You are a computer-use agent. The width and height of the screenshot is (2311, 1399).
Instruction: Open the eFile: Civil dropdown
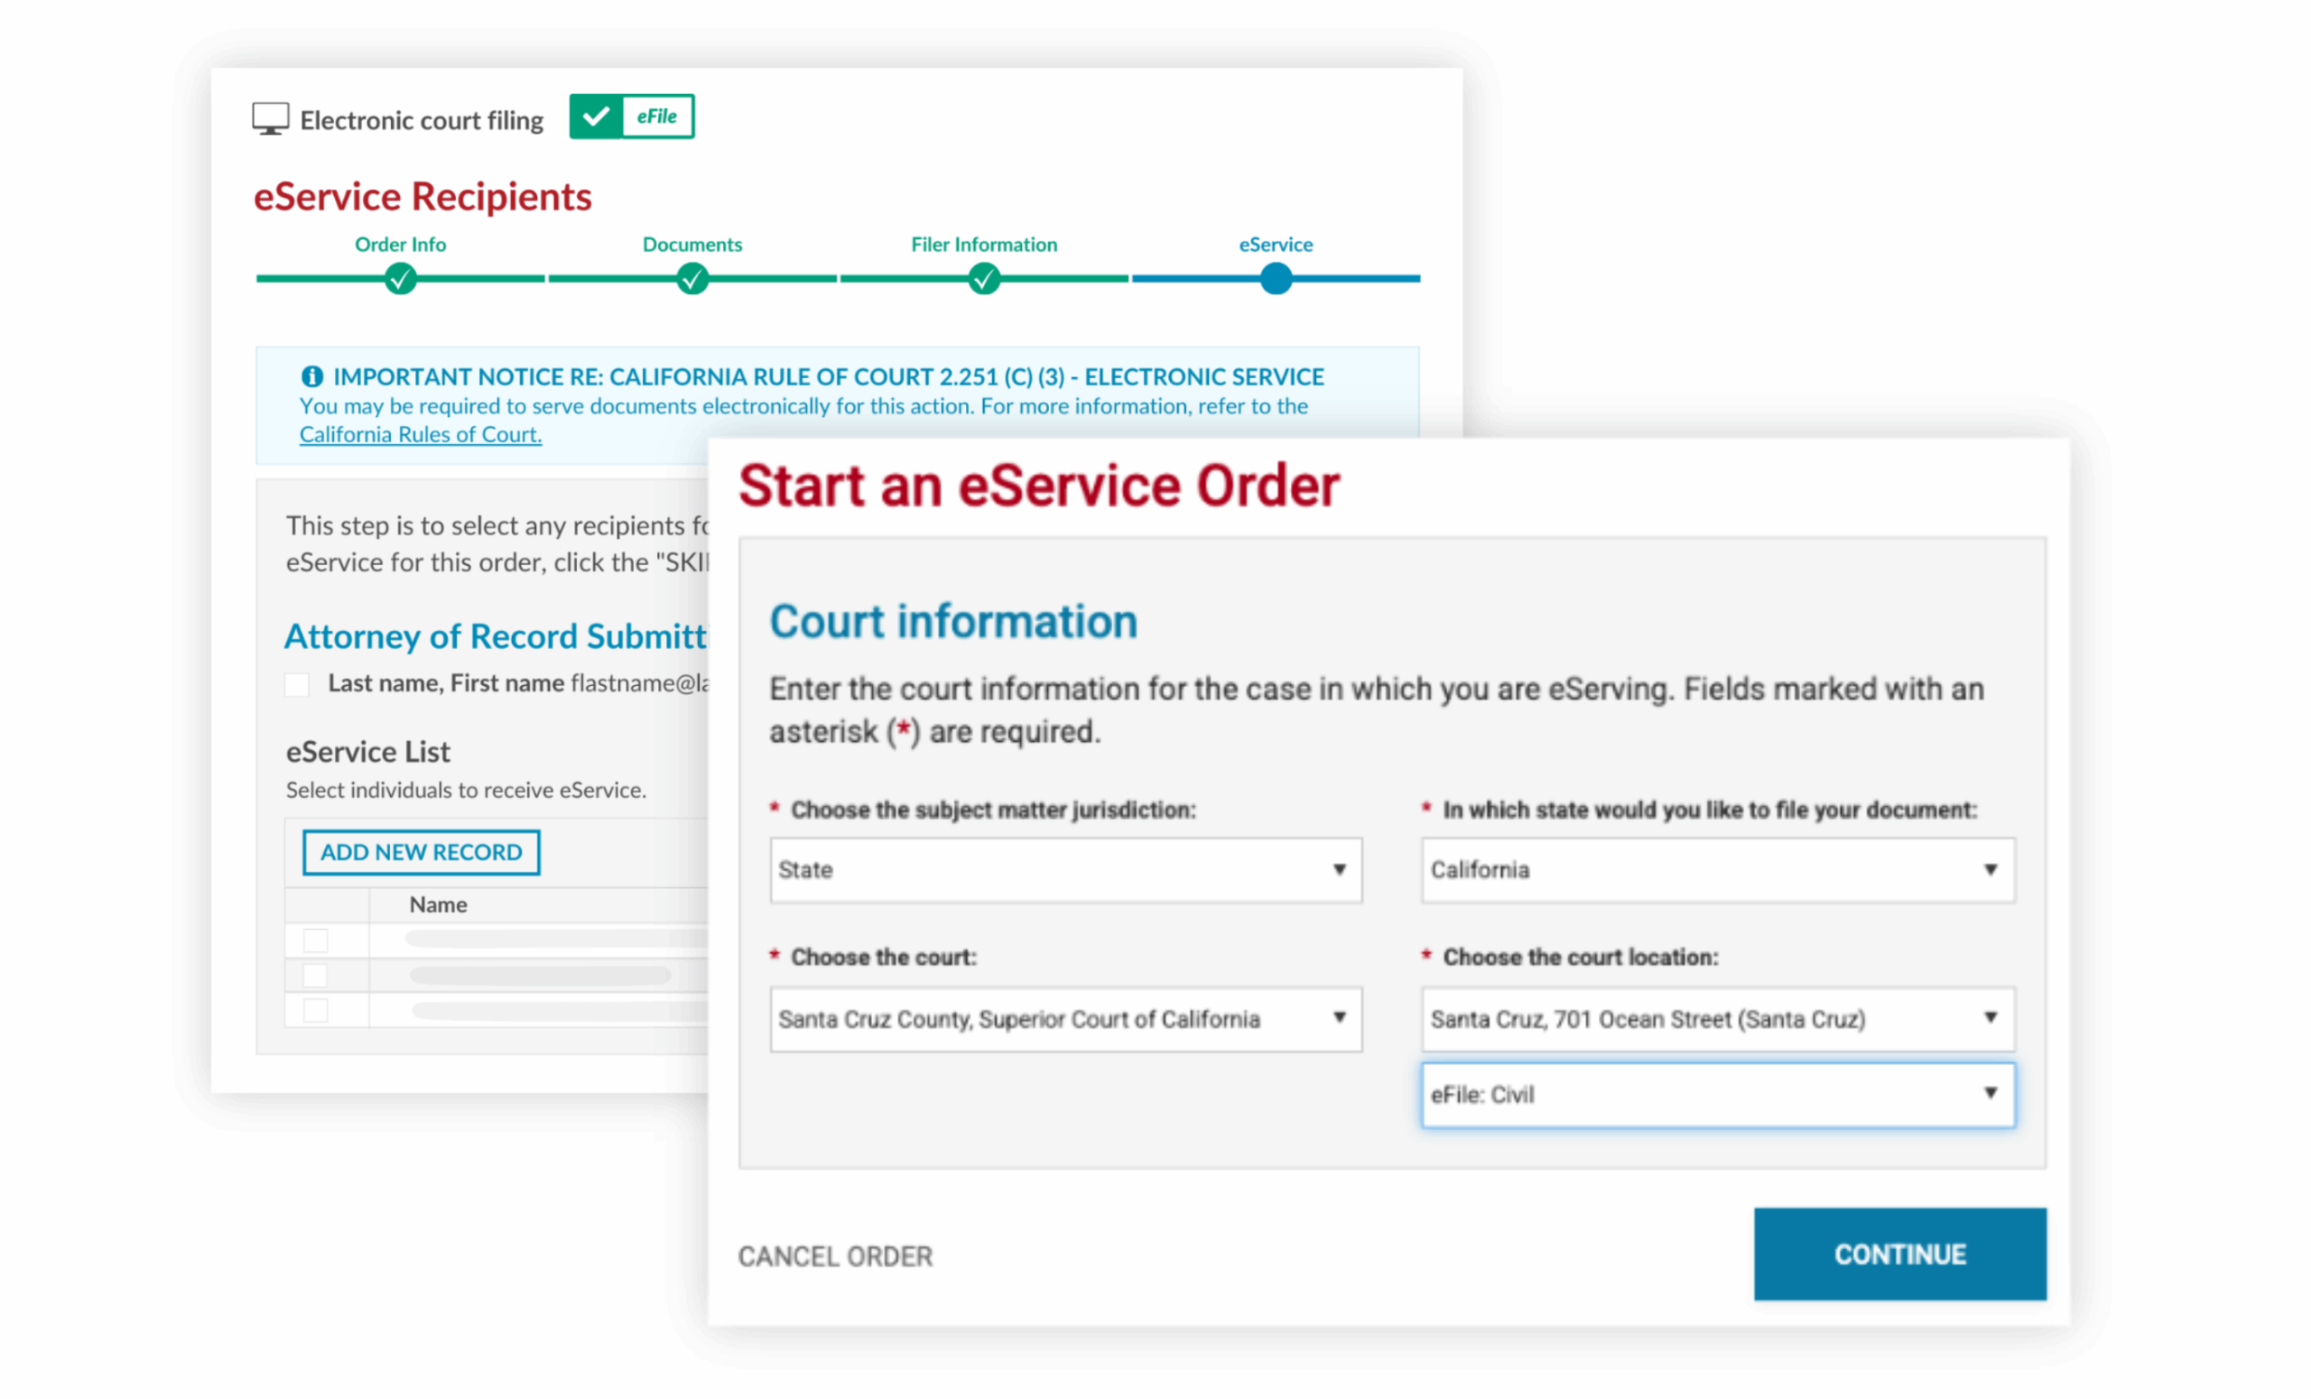[x=1717, y=1094]
